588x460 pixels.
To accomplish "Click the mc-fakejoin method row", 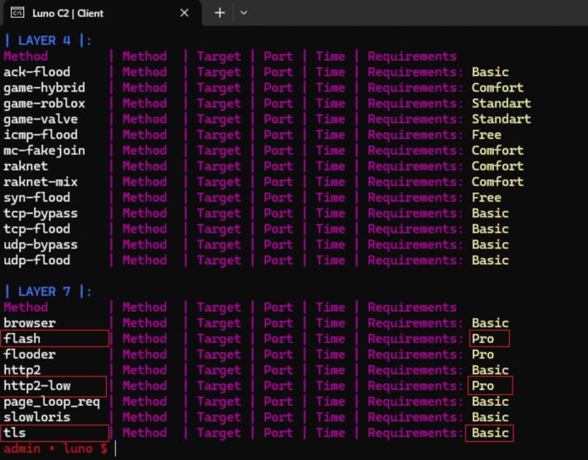I will (x=44, y=150).
